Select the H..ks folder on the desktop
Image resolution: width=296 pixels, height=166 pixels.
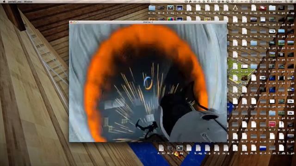point(152,10)
